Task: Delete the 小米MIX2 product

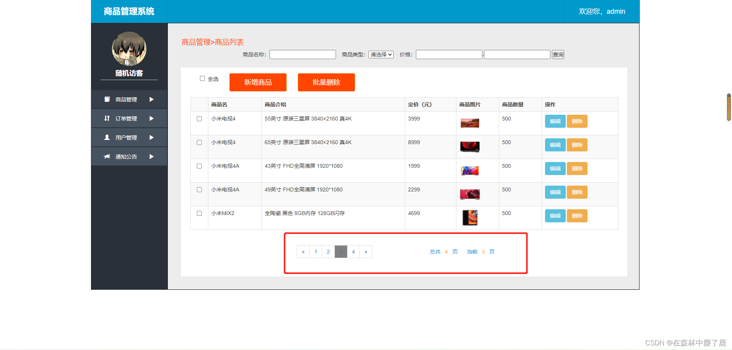Action: coord(577,216)
